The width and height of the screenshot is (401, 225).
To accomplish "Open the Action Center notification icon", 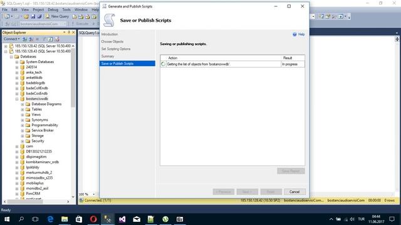I will 392,219.
